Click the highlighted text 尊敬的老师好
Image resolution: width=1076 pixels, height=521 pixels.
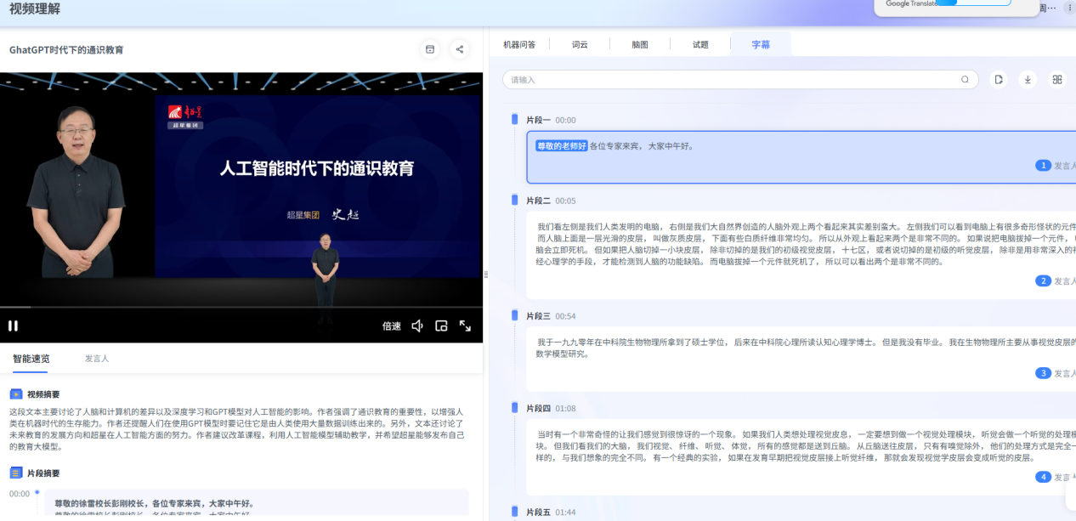click(x=562, y=145)
